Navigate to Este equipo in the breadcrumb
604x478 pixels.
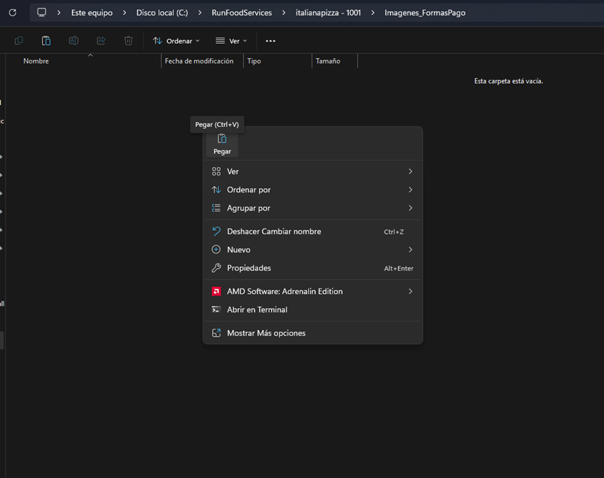tap(91, 13)
